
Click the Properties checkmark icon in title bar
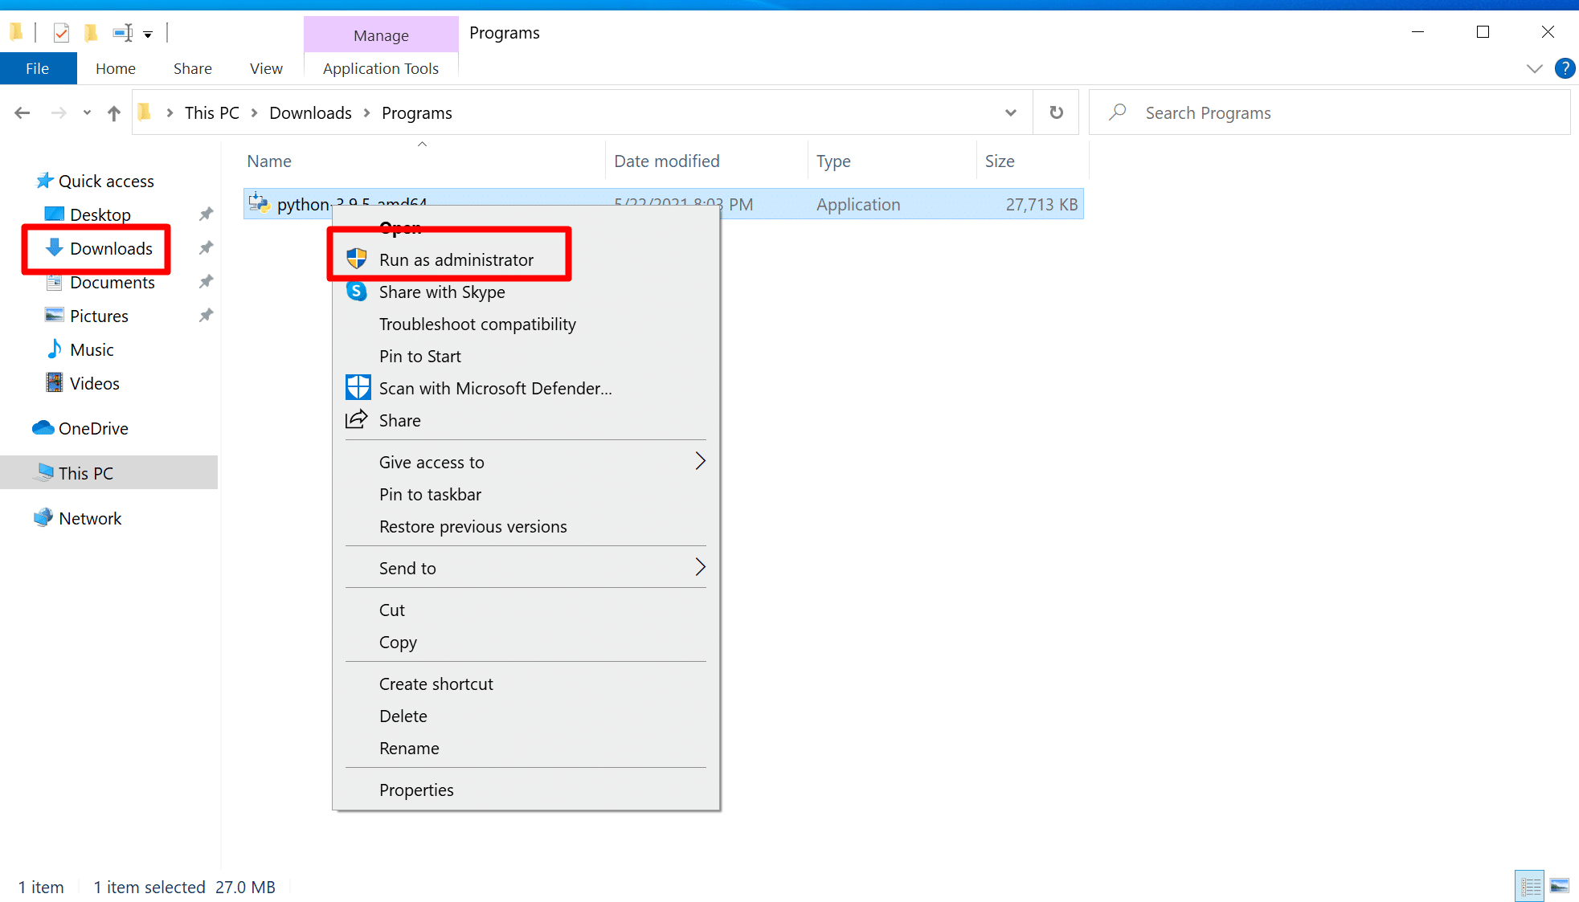click(x=61, y=33)
